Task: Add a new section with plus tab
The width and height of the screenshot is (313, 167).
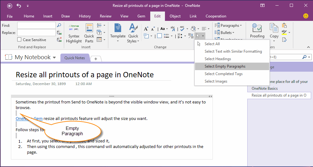Action: 96,59
